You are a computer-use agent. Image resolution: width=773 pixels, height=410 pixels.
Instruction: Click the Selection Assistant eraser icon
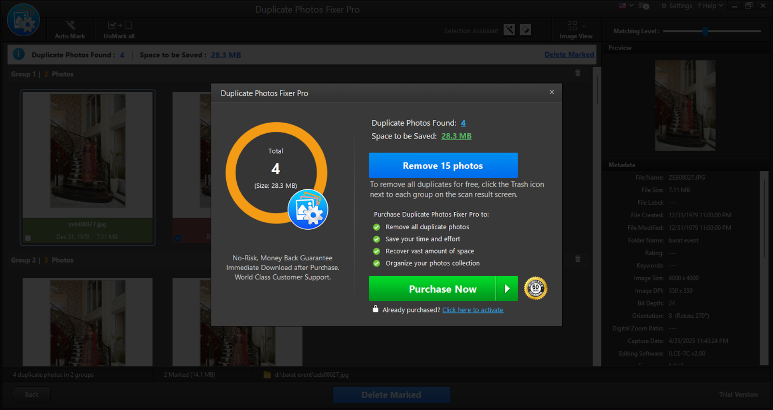[x=525, y=30]
